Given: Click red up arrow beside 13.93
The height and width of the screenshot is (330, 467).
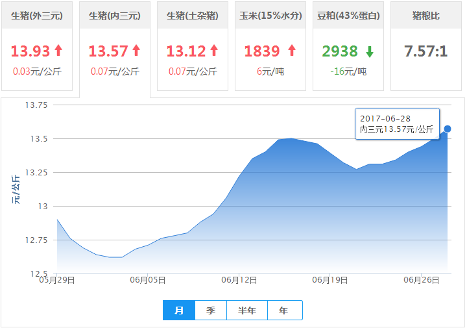Looking at the screenshot, I should [x=58, y=51].
